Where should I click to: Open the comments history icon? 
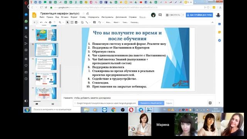click(160, 15)
